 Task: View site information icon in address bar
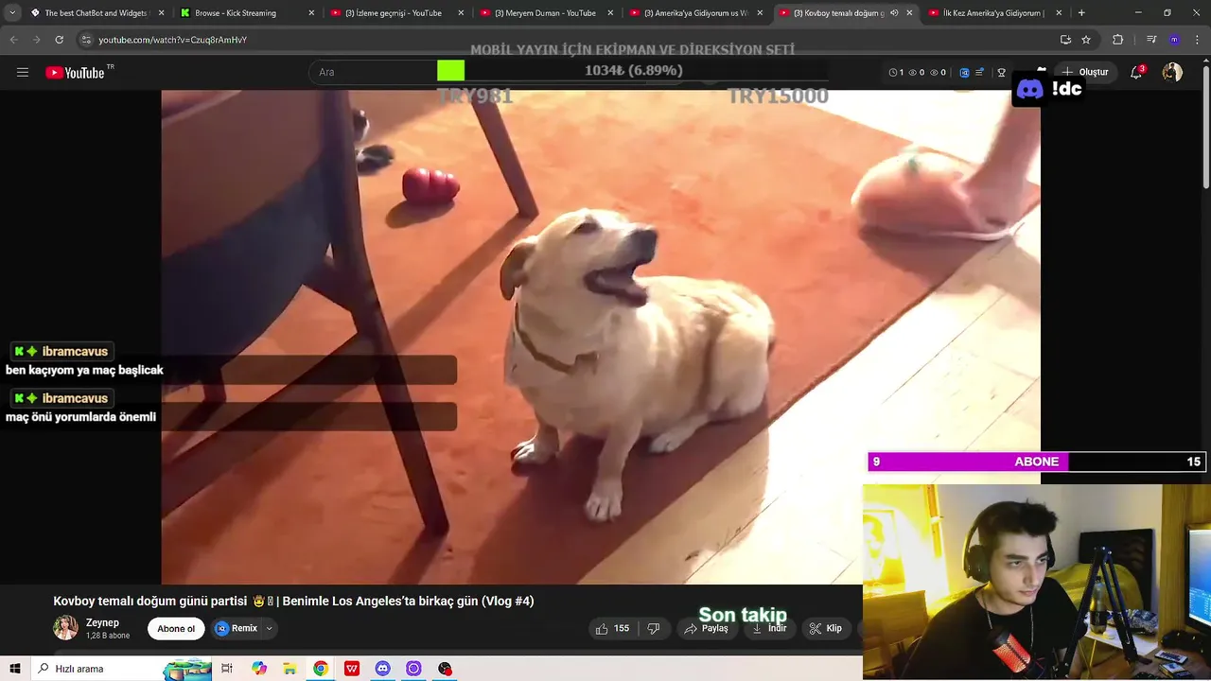pos(86,40)
